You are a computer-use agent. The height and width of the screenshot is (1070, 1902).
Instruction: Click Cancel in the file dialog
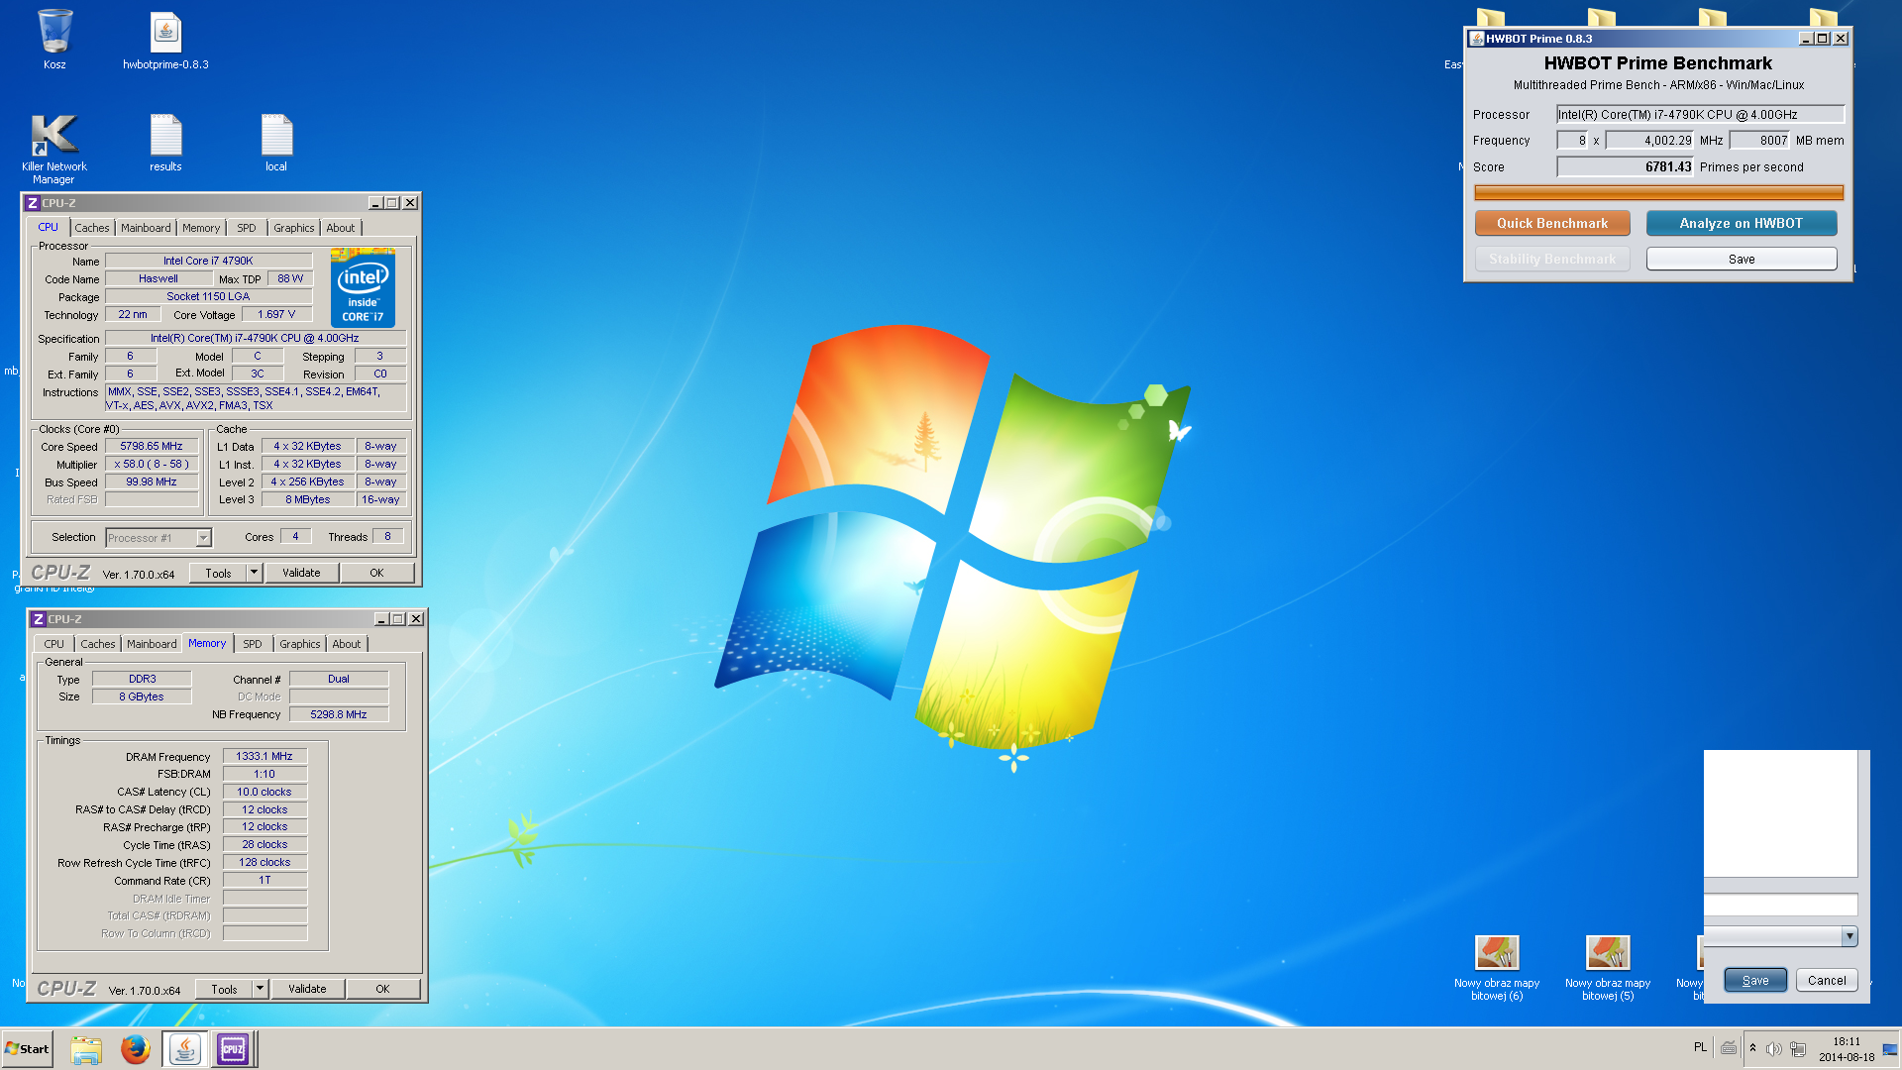click(x=1827, y=981)
